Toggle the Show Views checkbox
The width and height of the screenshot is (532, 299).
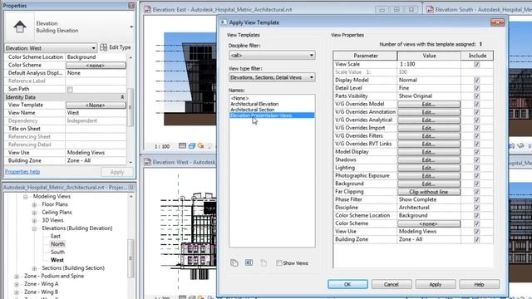[x=279, y=262]
